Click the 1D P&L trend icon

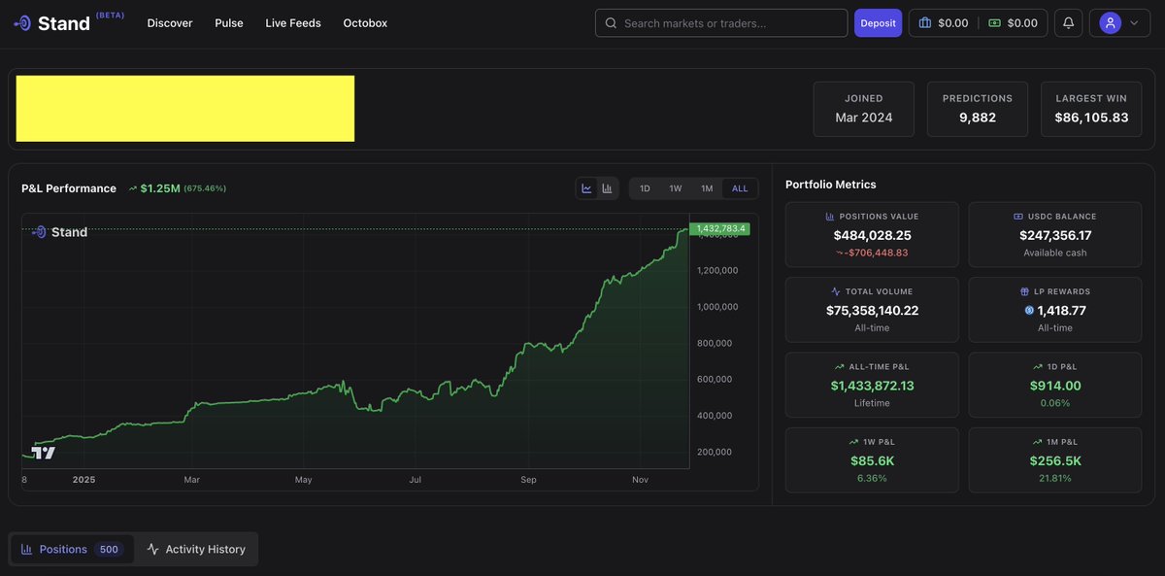pyautogui.click(x=1039, y=367)
